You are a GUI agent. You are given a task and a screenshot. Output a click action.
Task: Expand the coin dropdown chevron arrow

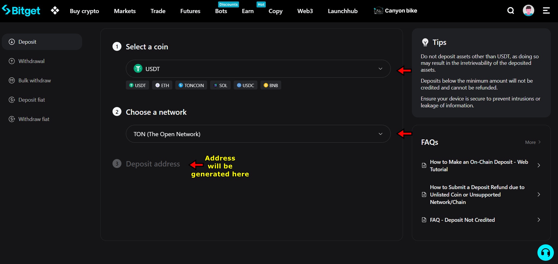click(380, 69)
